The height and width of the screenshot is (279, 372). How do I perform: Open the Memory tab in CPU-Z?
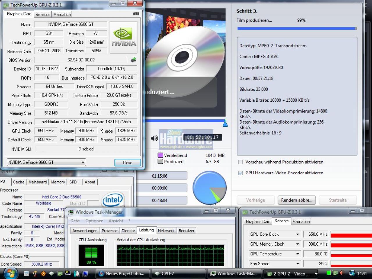pyautogui.click(x=58, y=182)
